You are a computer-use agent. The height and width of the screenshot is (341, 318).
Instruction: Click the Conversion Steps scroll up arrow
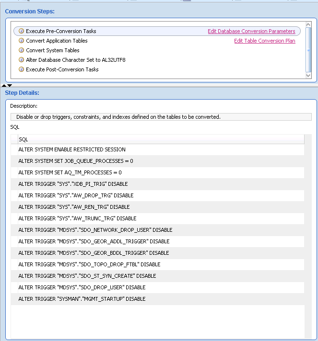(x=308, y=24)
